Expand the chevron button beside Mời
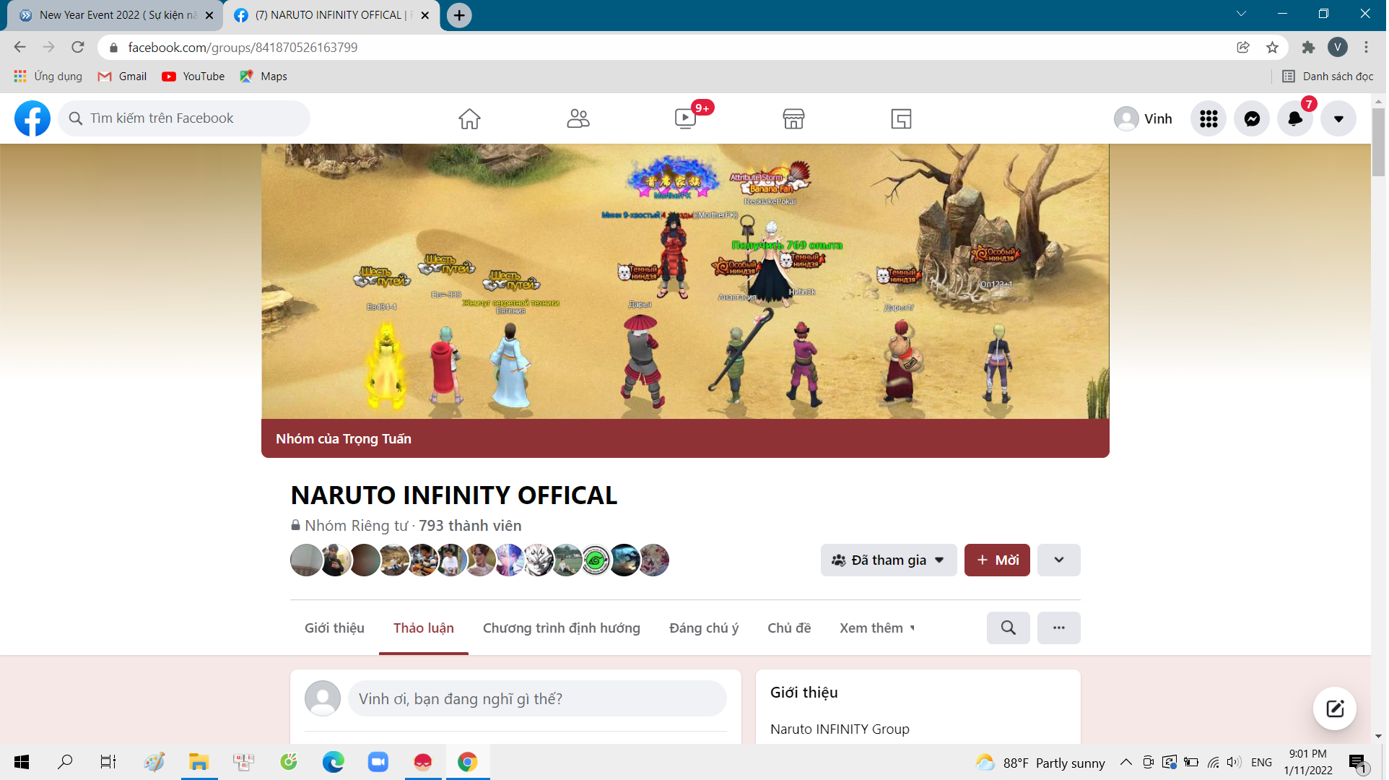This screenshot has width=1389, height=780. tap(1058, 560)
